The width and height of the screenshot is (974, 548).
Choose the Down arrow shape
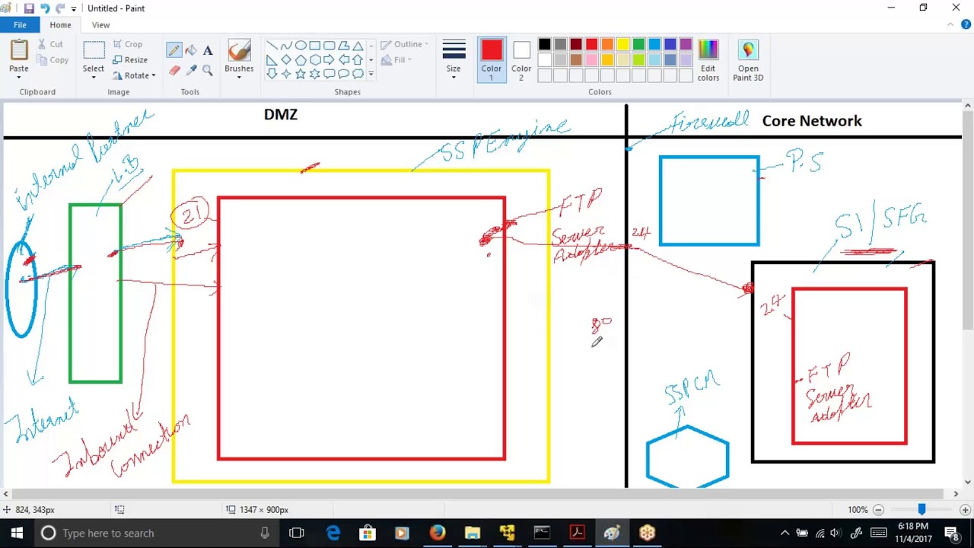tap(272, 74)
